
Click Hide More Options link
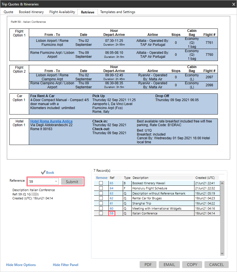pyautogui.click(x=21, y=265)
